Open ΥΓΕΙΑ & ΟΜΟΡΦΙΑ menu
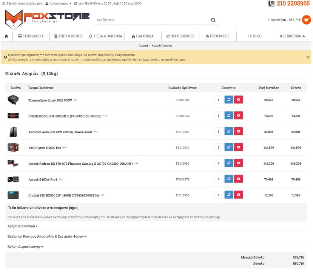Viewport: 313px width, 272px height. tap(106, 36)
